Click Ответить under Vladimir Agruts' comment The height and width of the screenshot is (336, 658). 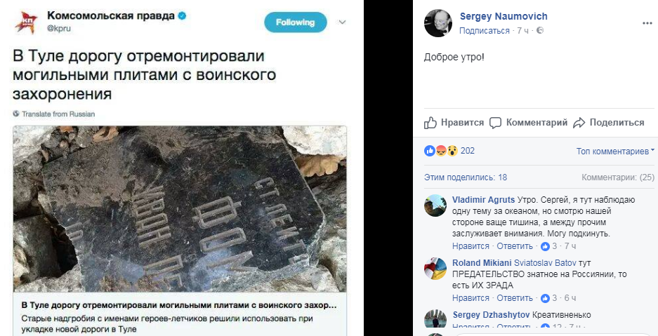pyautogui.click(x=515, y=246)
